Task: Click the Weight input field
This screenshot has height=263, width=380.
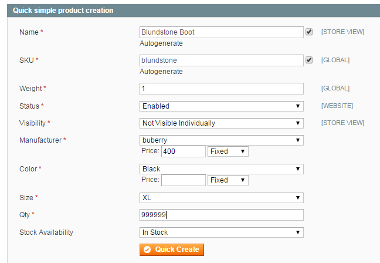Action: [x=221, y=89]
